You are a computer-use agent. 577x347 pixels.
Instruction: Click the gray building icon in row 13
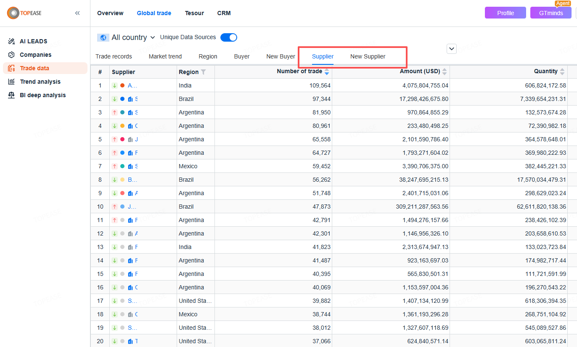[x=130, y=247]
